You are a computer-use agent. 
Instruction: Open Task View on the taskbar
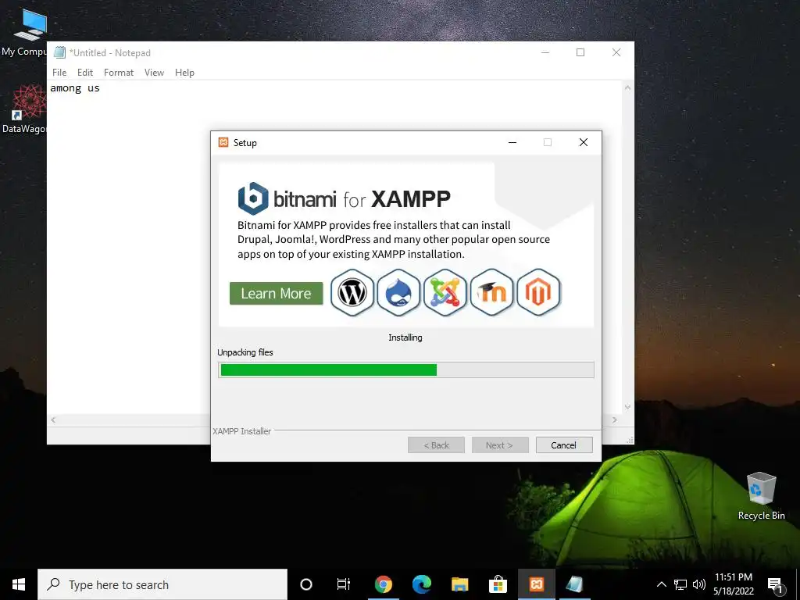tap(344, 584)
